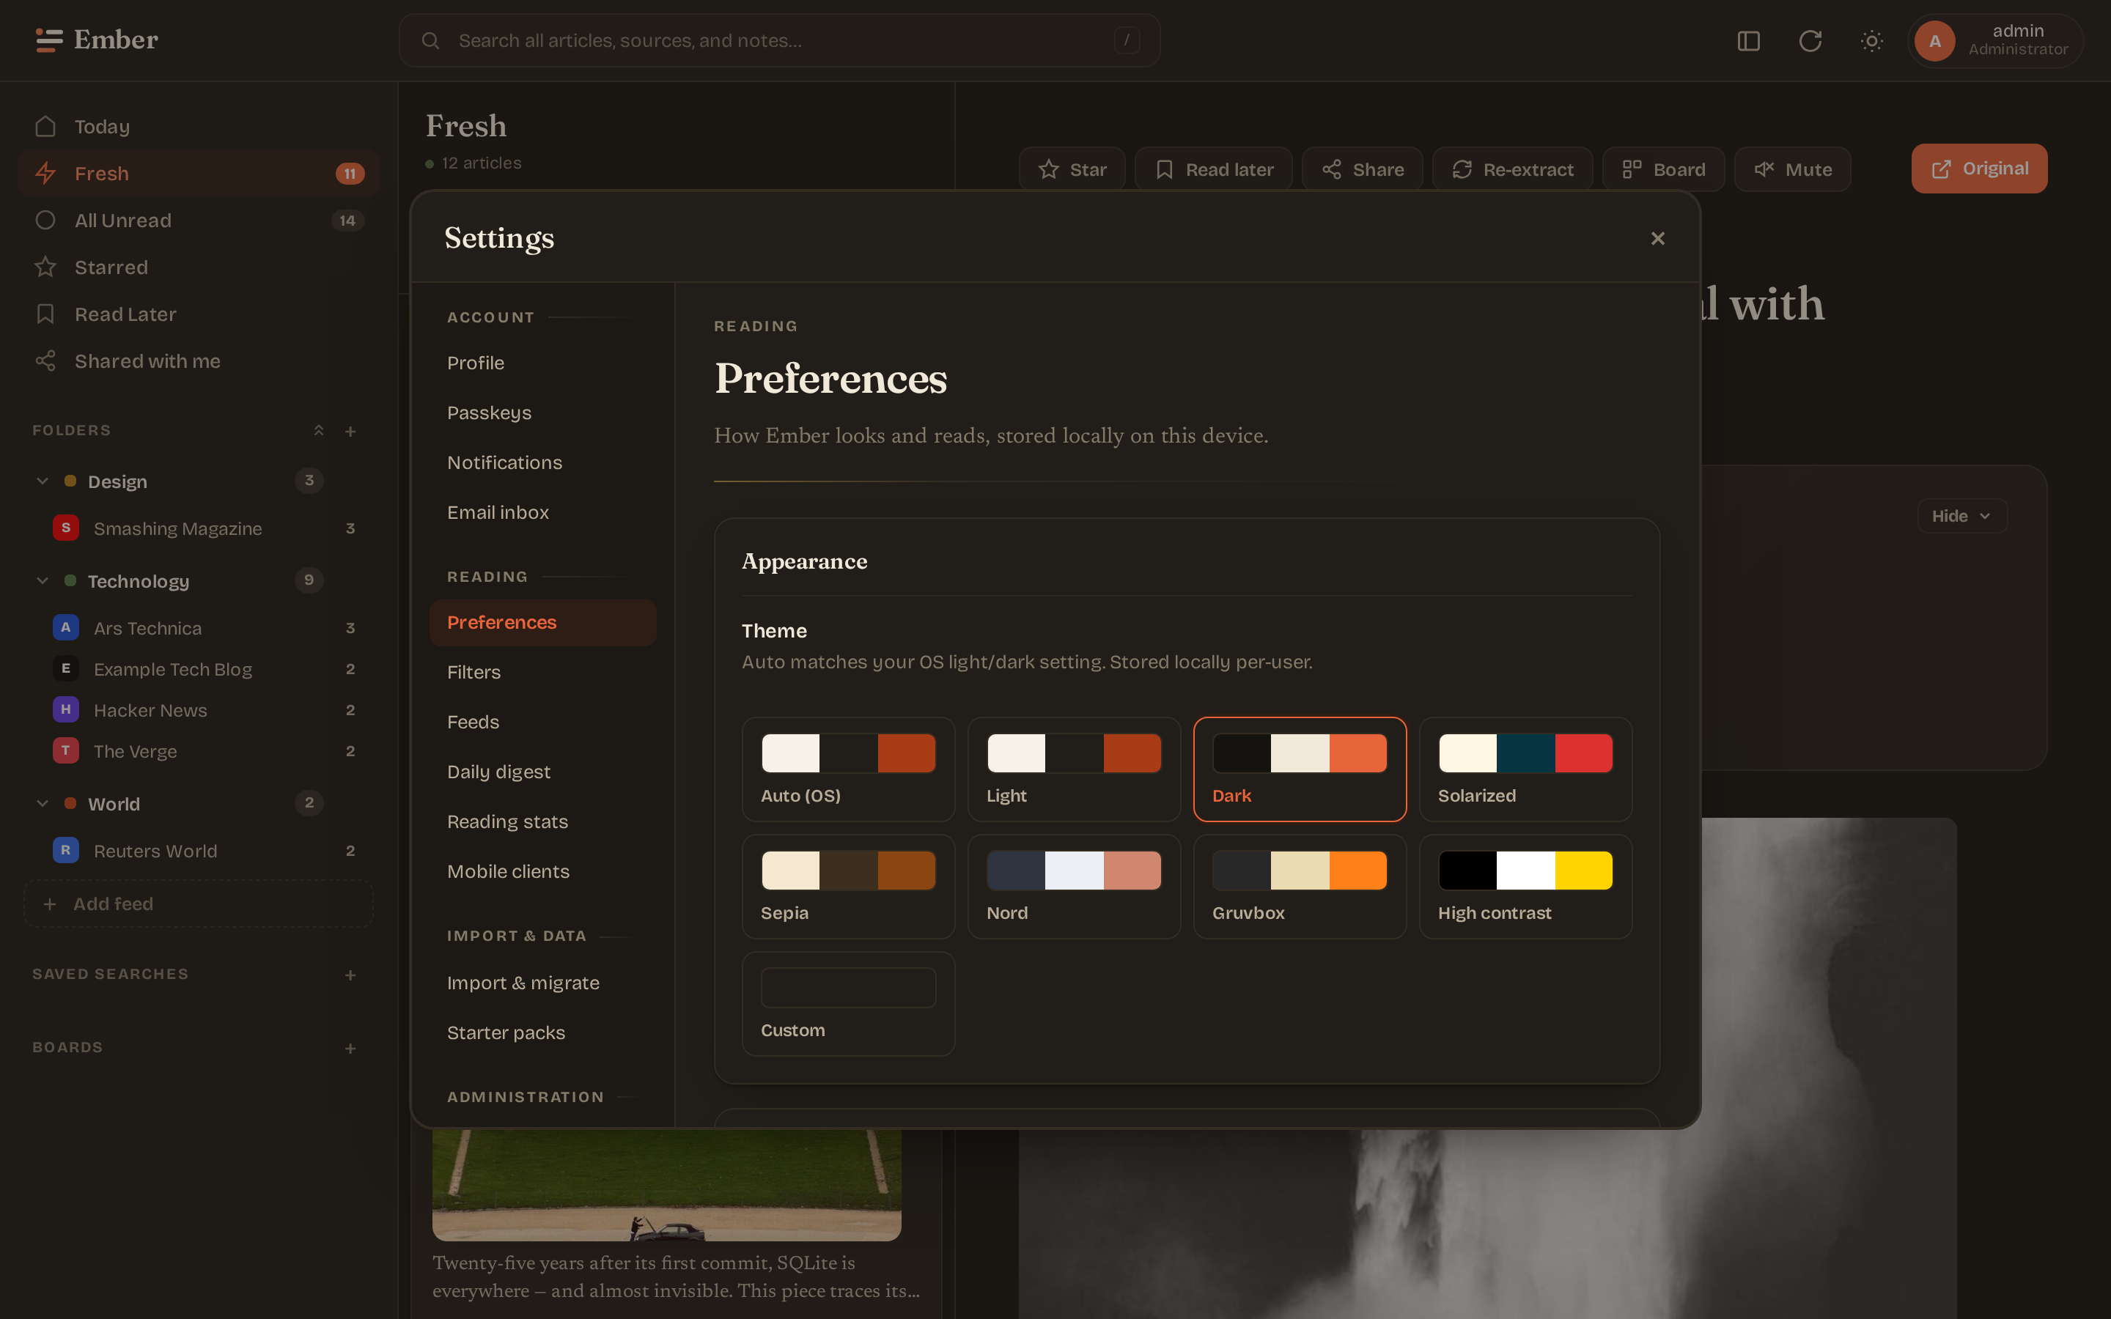The height and width of the screenshot is (1319, 2111).
Task: Open the admin avatar menu
Action: pyautogui.click(x=1995, y=41)
